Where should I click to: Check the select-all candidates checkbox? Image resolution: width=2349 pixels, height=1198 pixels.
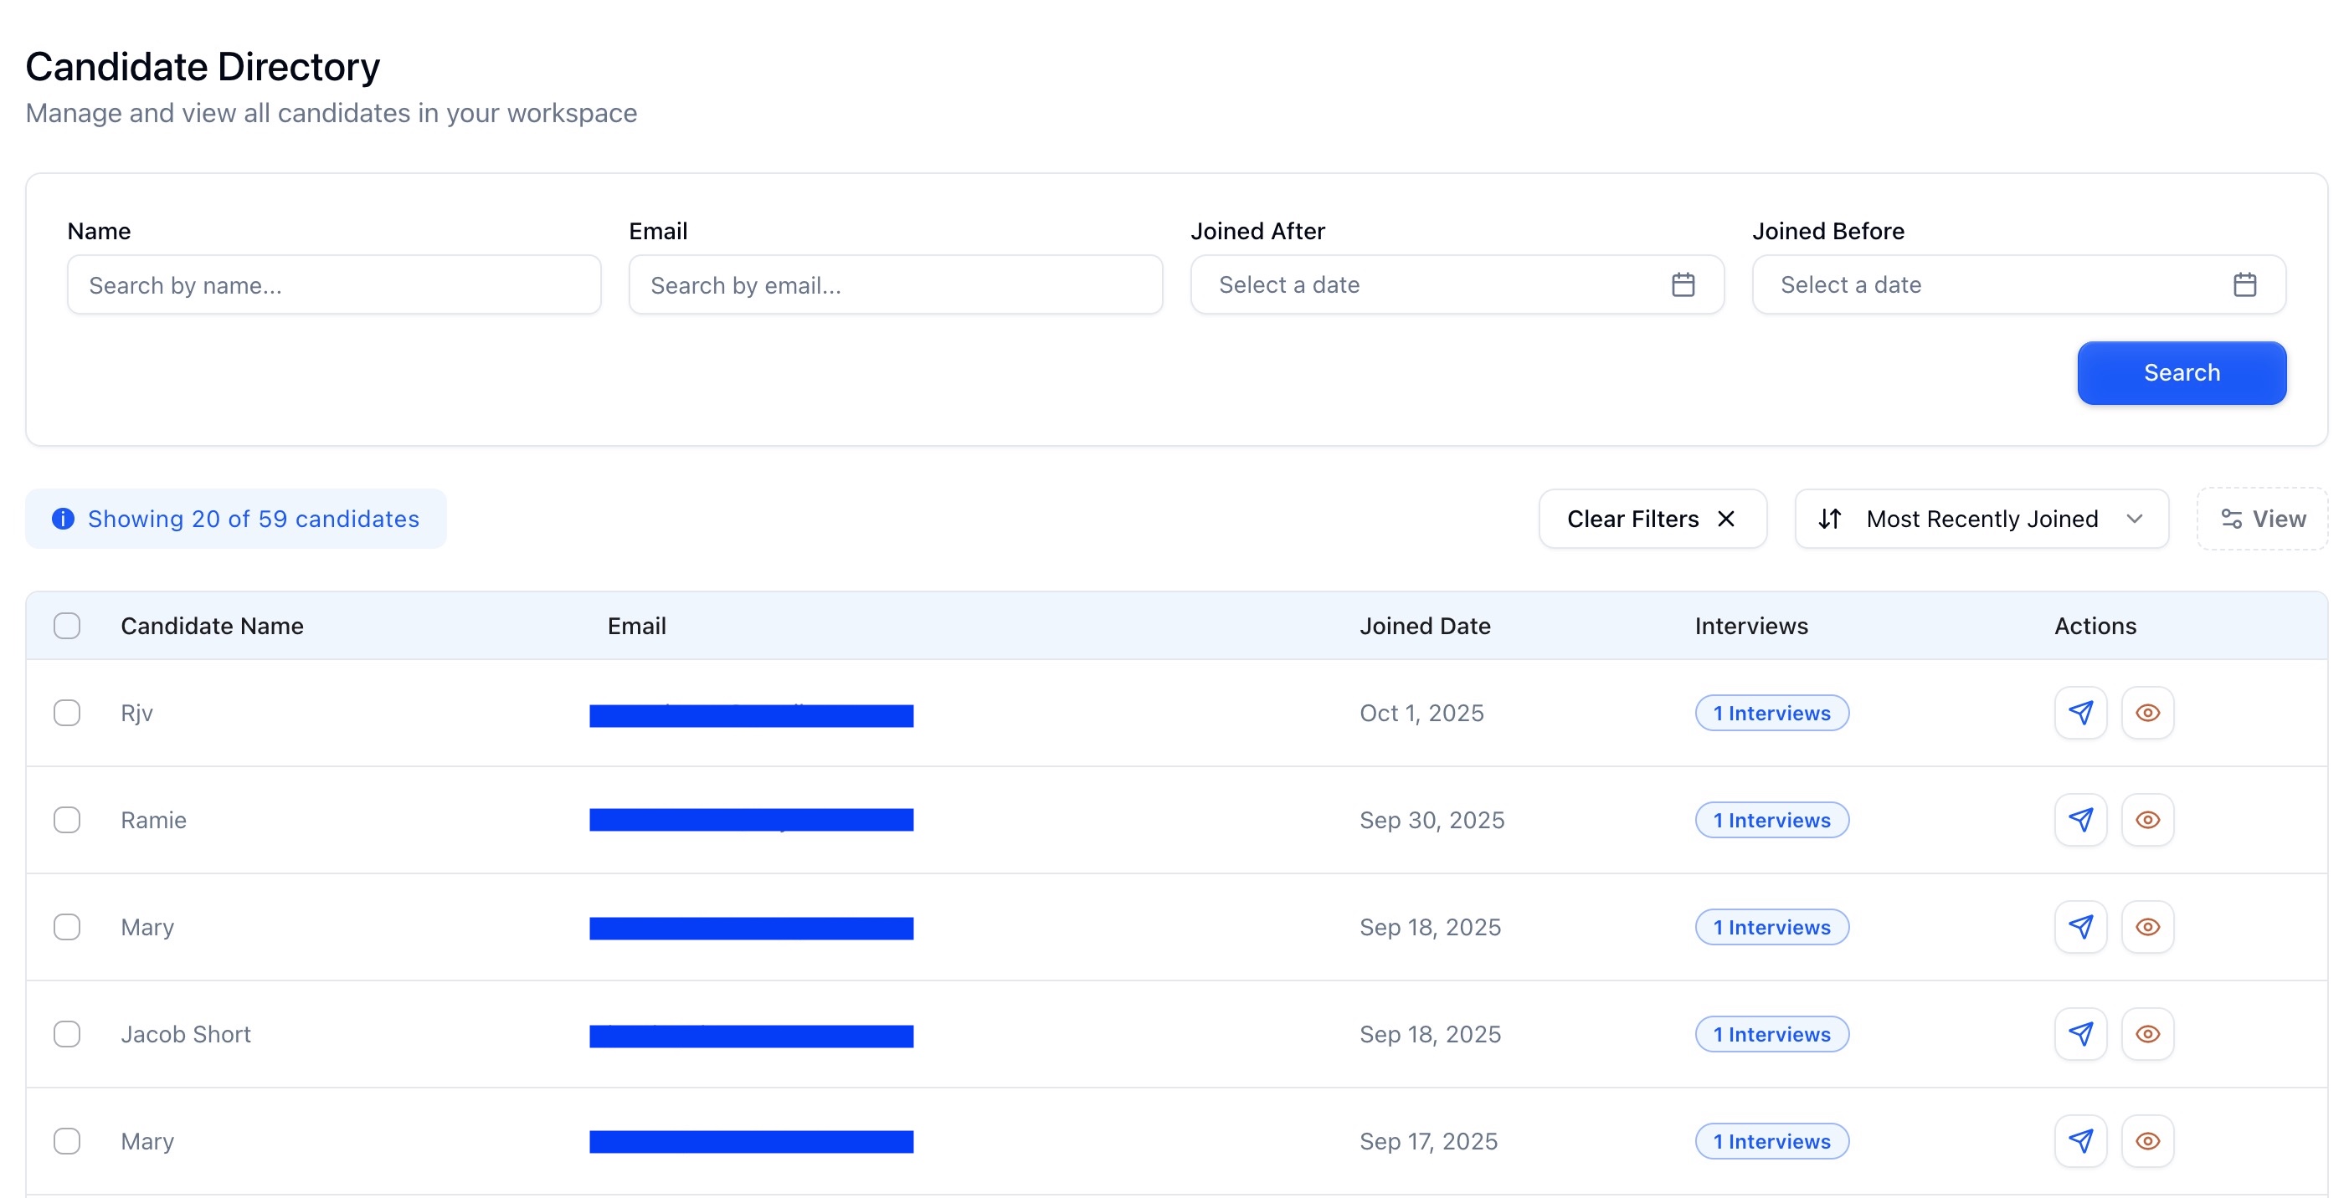(67, 626)
